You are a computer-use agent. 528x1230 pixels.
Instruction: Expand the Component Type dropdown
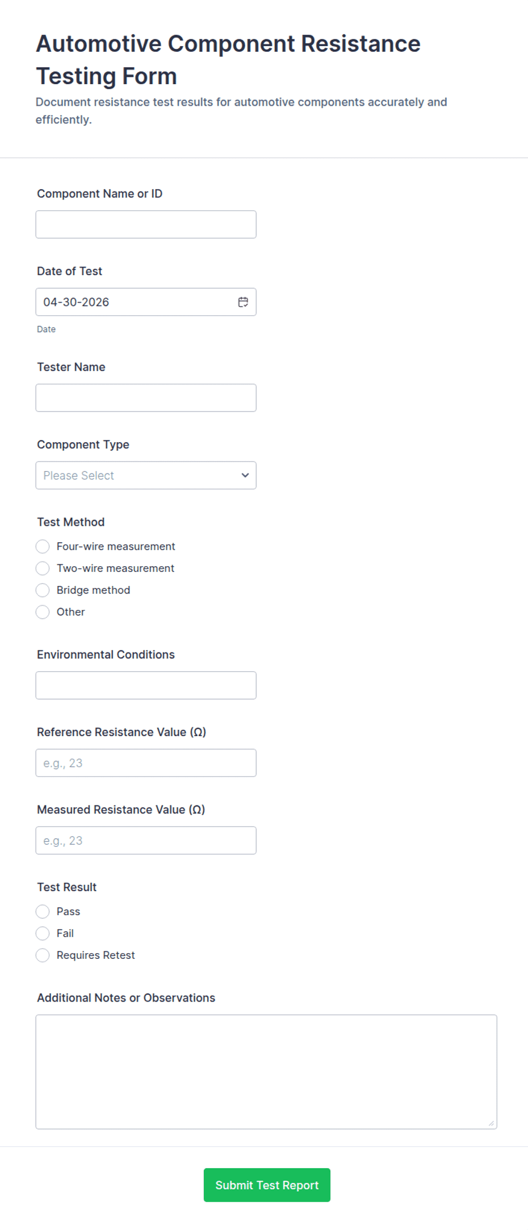145,475
